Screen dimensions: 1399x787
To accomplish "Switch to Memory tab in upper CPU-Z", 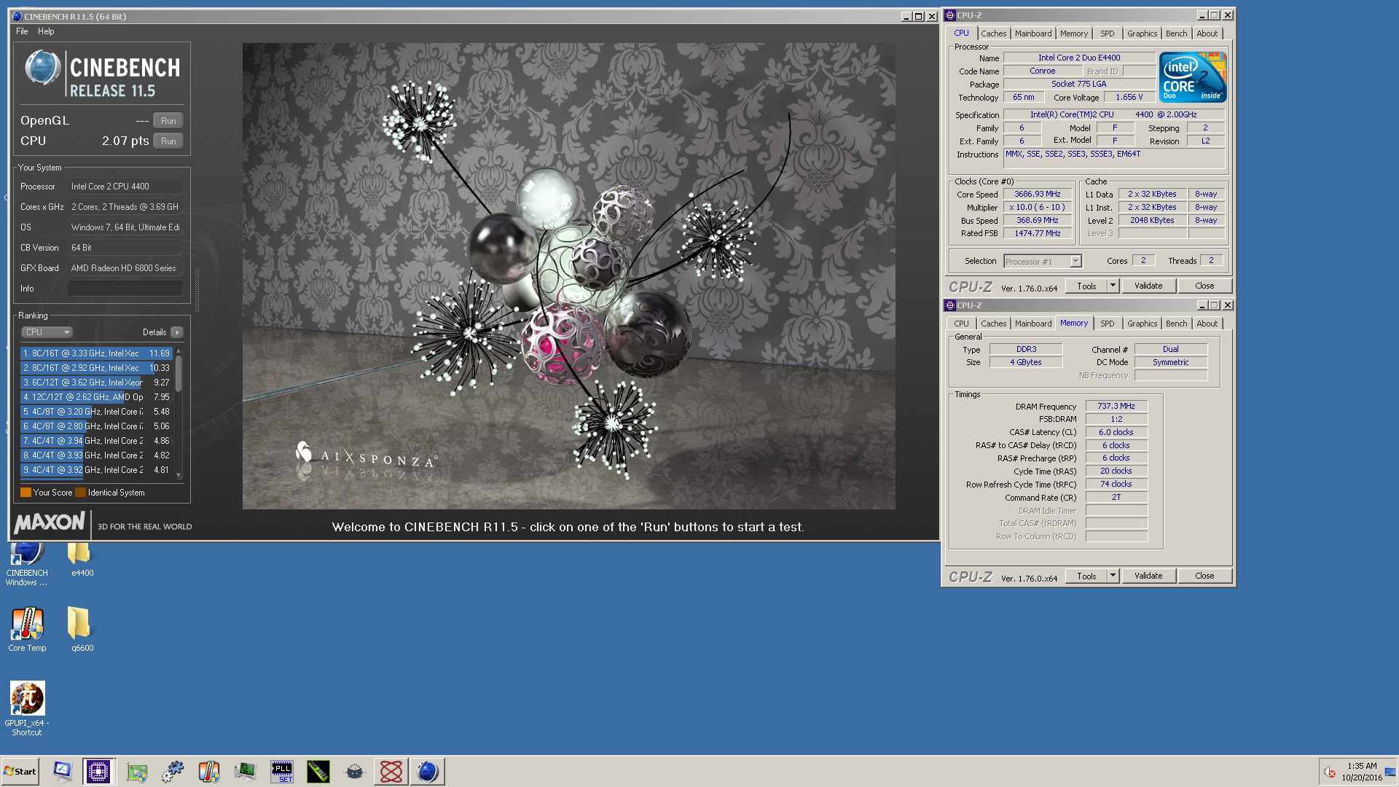I will (1074, 34).
